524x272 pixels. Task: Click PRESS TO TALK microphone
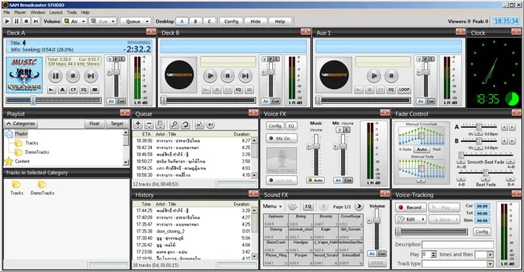[x=282, y=161]
